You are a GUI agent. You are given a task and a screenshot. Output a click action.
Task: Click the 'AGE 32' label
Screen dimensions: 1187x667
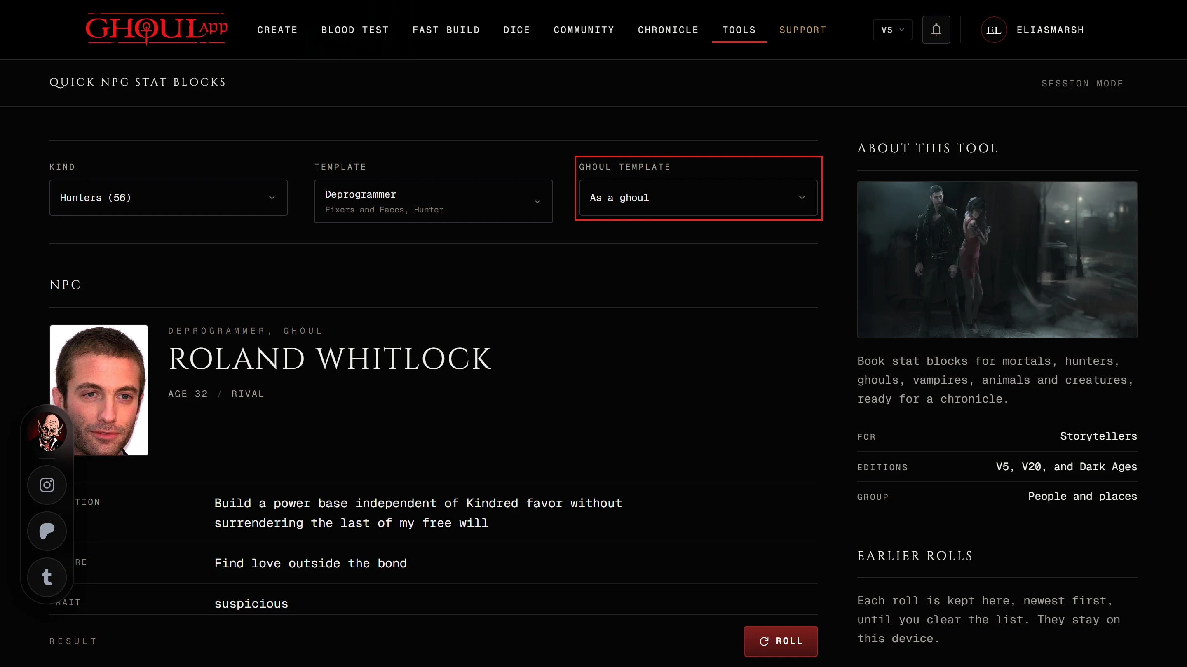[x=188, y=394]
